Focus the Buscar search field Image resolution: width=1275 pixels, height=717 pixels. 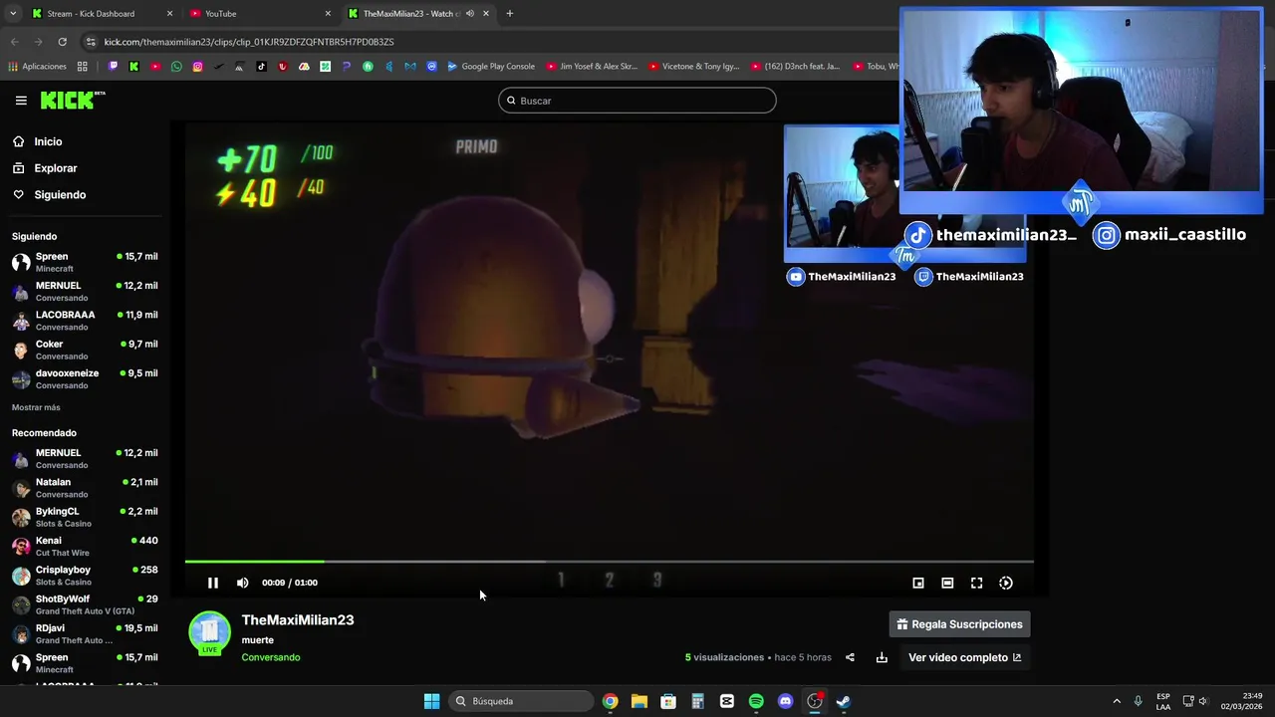point(637,101)
